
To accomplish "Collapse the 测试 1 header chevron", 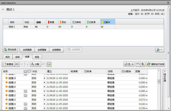I will click(x=3, y=10).
